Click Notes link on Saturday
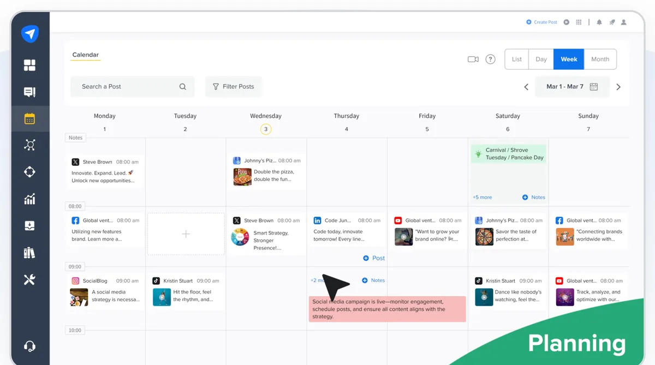Viewport: 655px width, 365px height. pos(534,198)
